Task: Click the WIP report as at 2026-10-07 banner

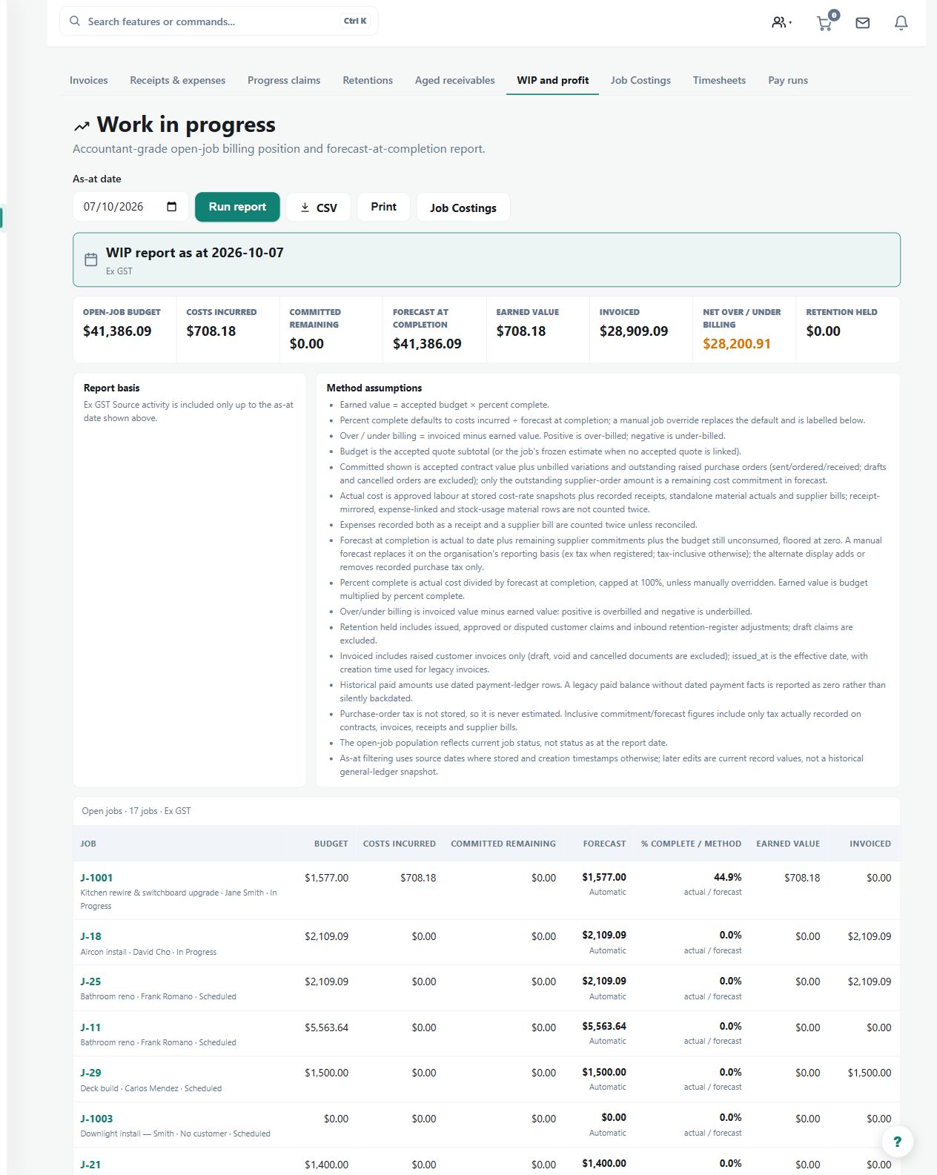Action: [x=486, y=259]
